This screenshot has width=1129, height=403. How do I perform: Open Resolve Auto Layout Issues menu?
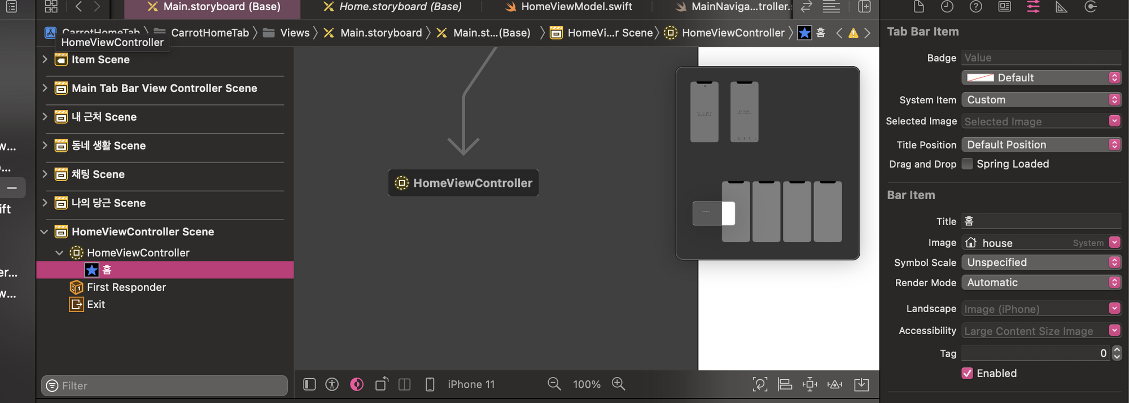click(835, 384)
